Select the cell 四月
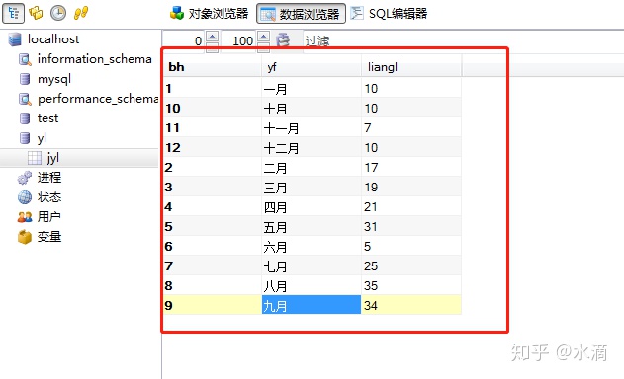Screen dimensions: 624x379 tap(312, 207)
